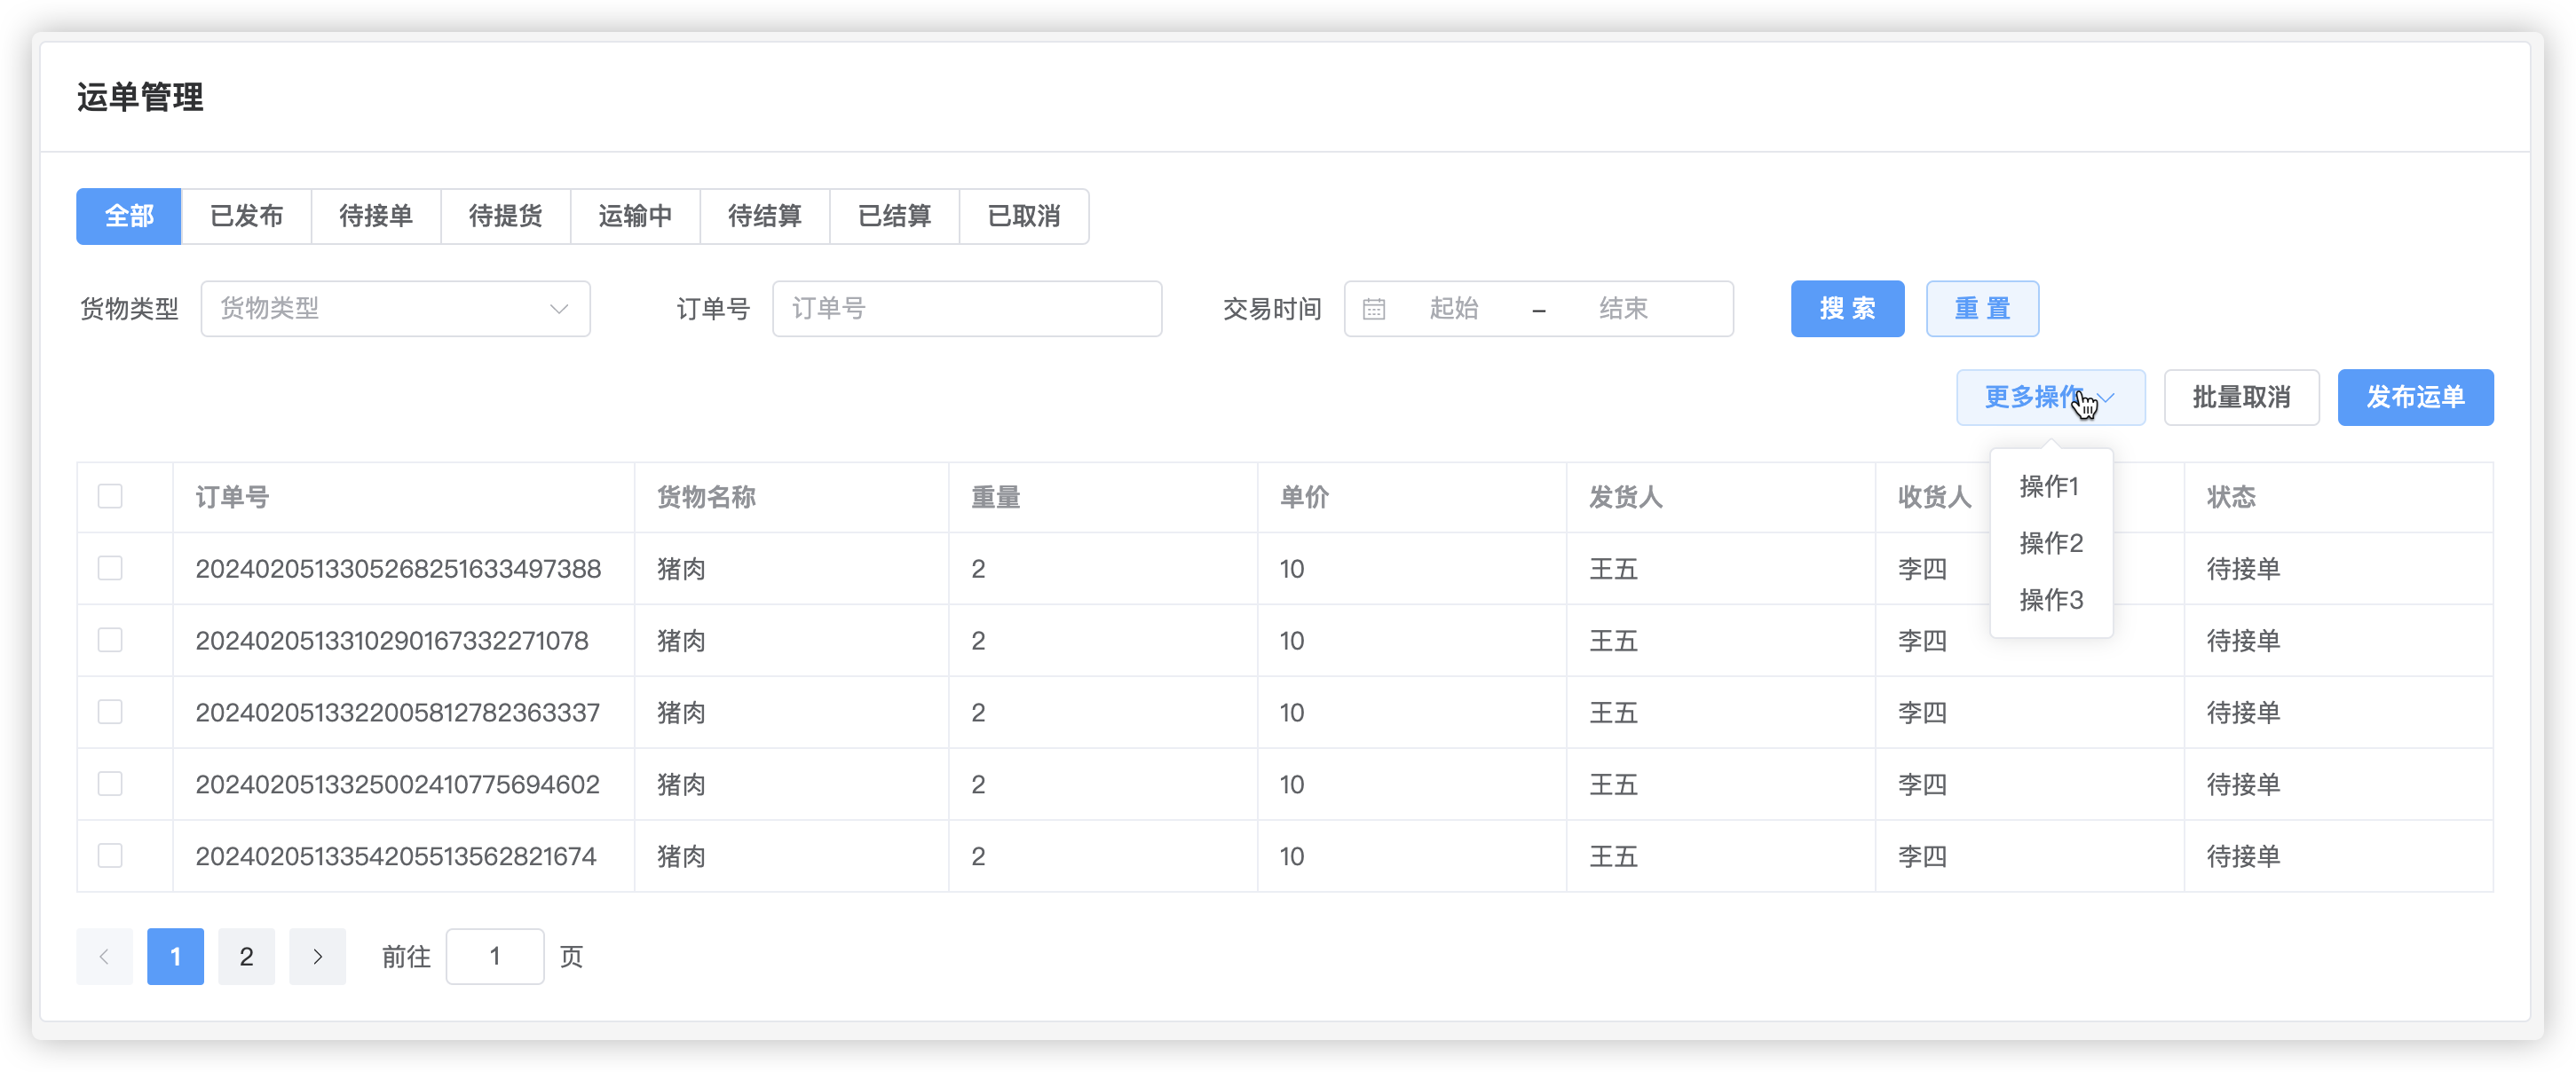Viewport: 2576px width, 1072px height.
Task: Select checkbox for order ending 2821674
Action: [110, 856]
